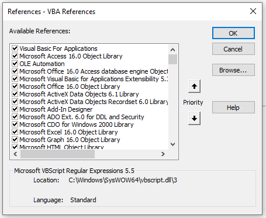
Task: Select 'Microsoft Excel 16.0 Object Library' text
Action: coord(68,132)
